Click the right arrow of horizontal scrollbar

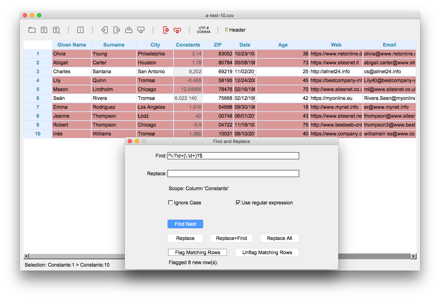tap(413, 256)
